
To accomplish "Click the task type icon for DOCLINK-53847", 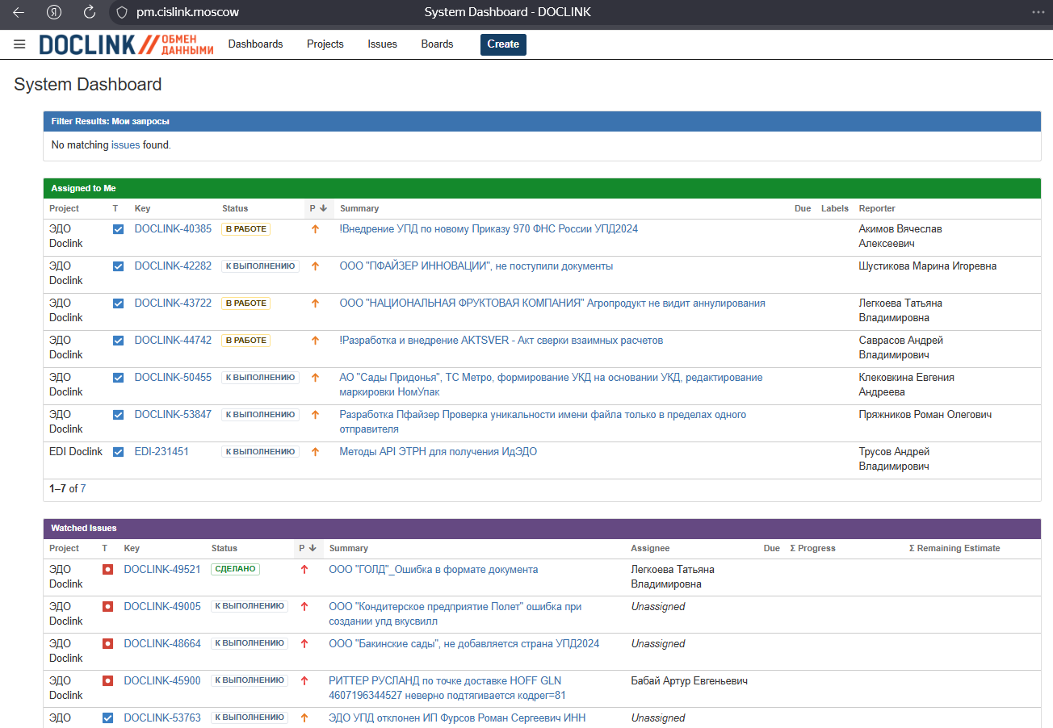I will (x=119, y=415).
